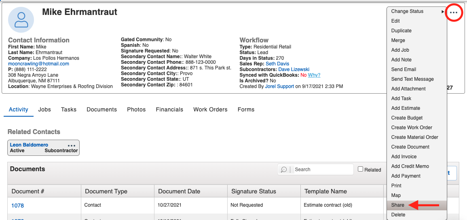Click the documents Search input field
The width and height of the screenshot is (467, 220).
tap(321, 170)
